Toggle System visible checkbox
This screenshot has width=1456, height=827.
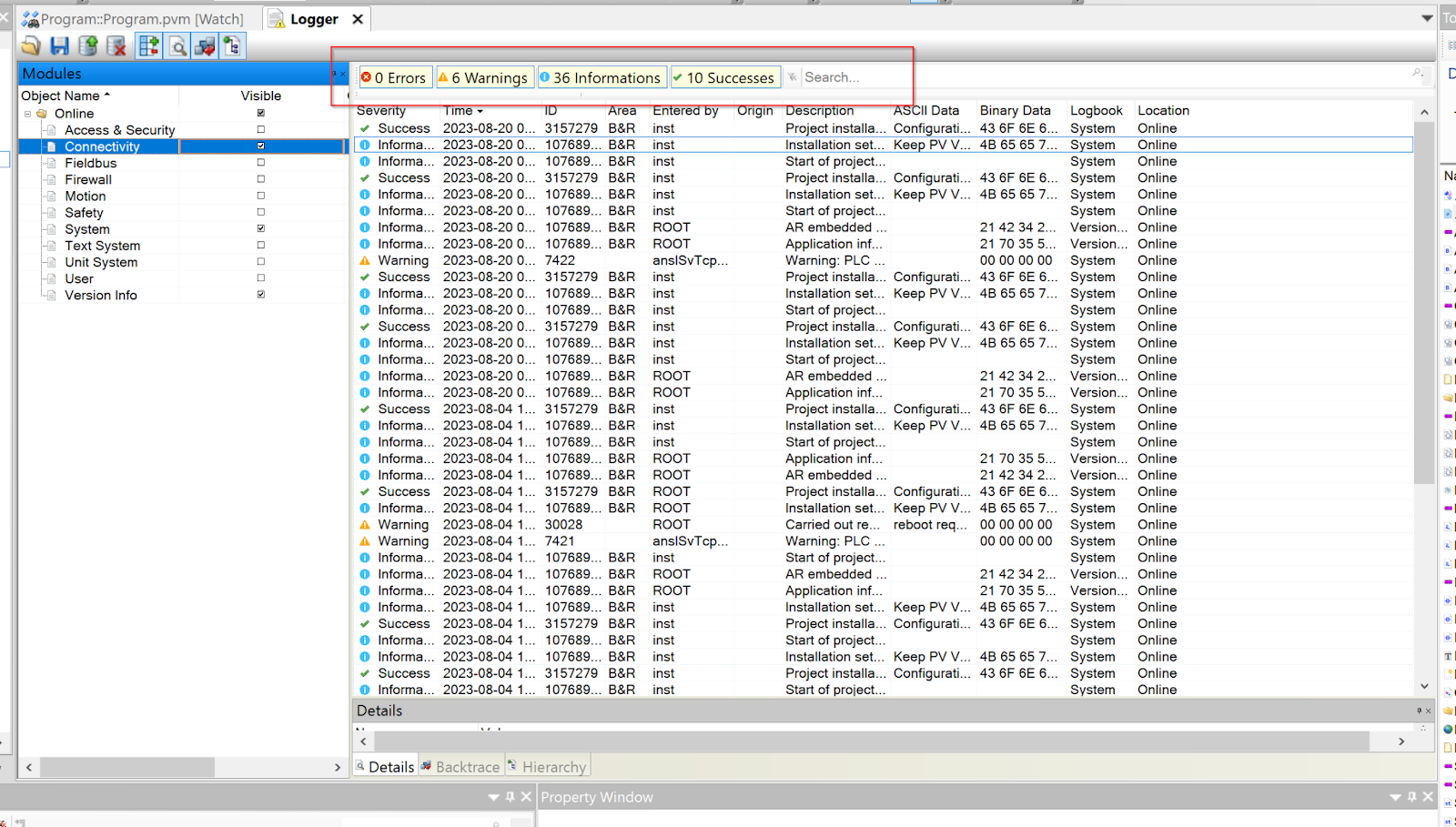pos(261,228)
